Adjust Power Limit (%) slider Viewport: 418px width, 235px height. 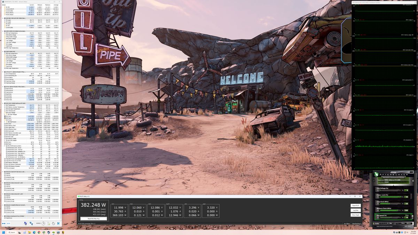pos(390,197)
